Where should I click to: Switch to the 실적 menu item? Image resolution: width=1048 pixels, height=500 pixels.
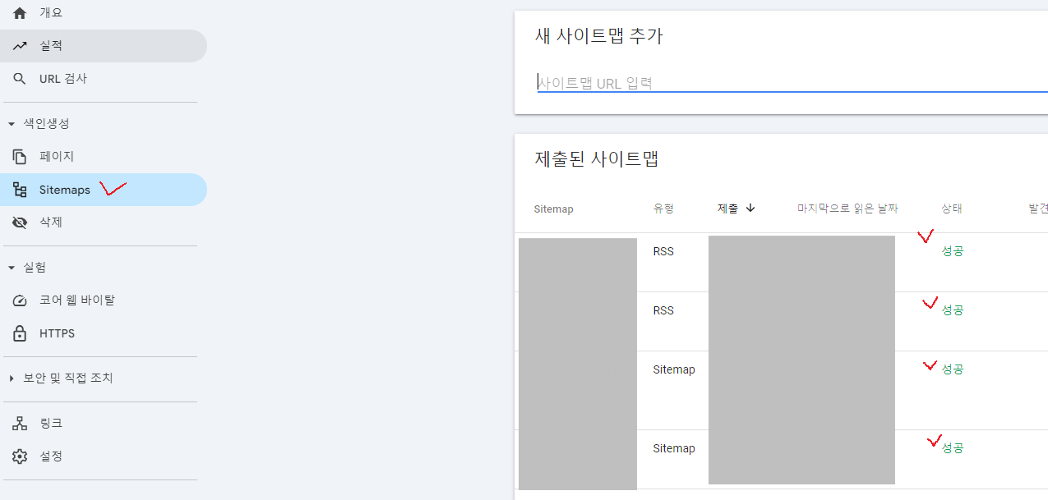pyautogui.click(x=49, y=45)
